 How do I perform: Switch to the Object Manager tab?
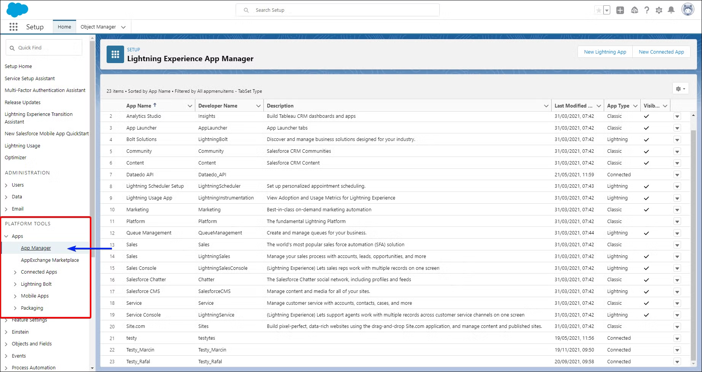click(x=98, y=27)
